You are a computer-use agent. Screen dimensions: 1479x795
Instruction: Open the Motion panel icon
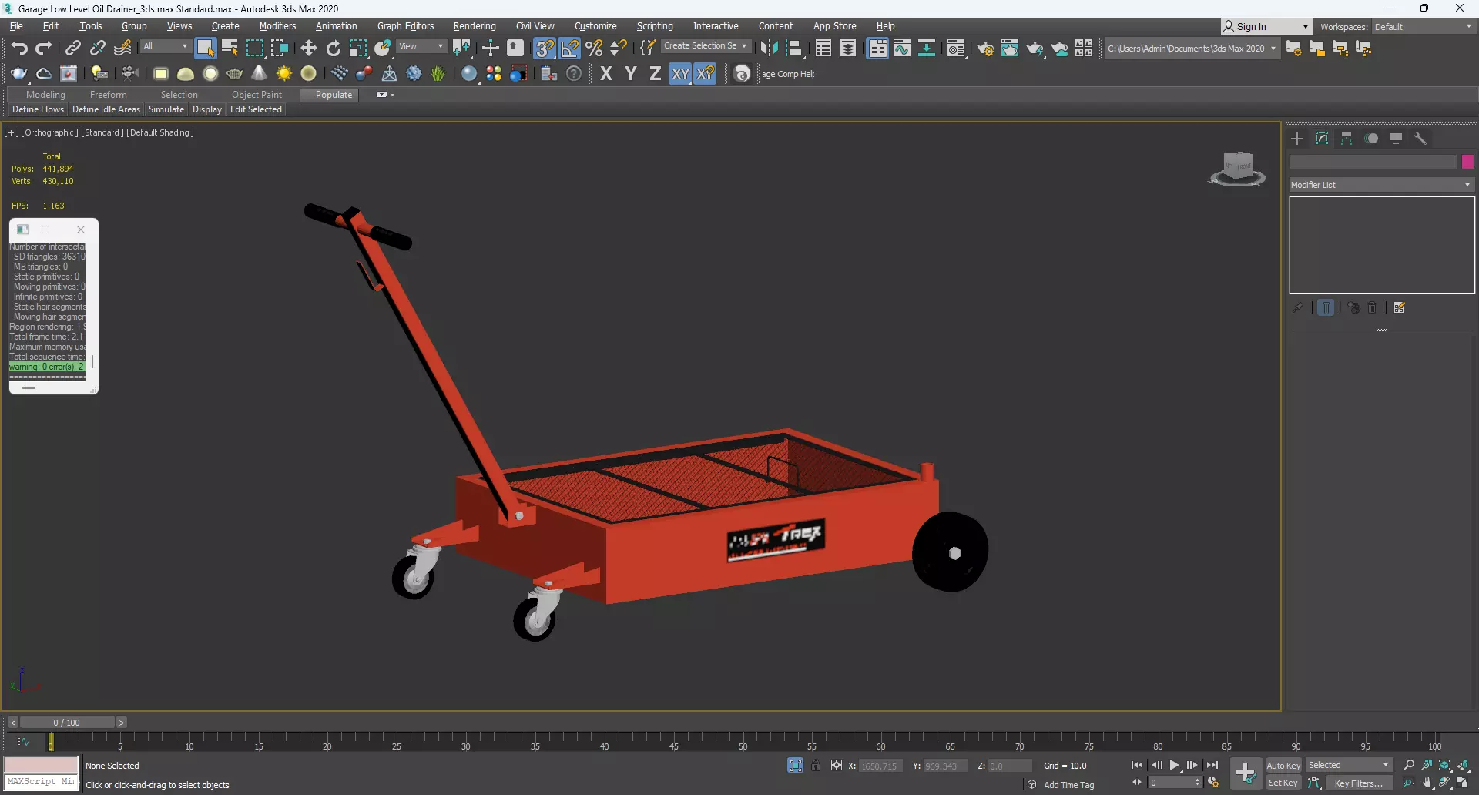(1371, 139)
